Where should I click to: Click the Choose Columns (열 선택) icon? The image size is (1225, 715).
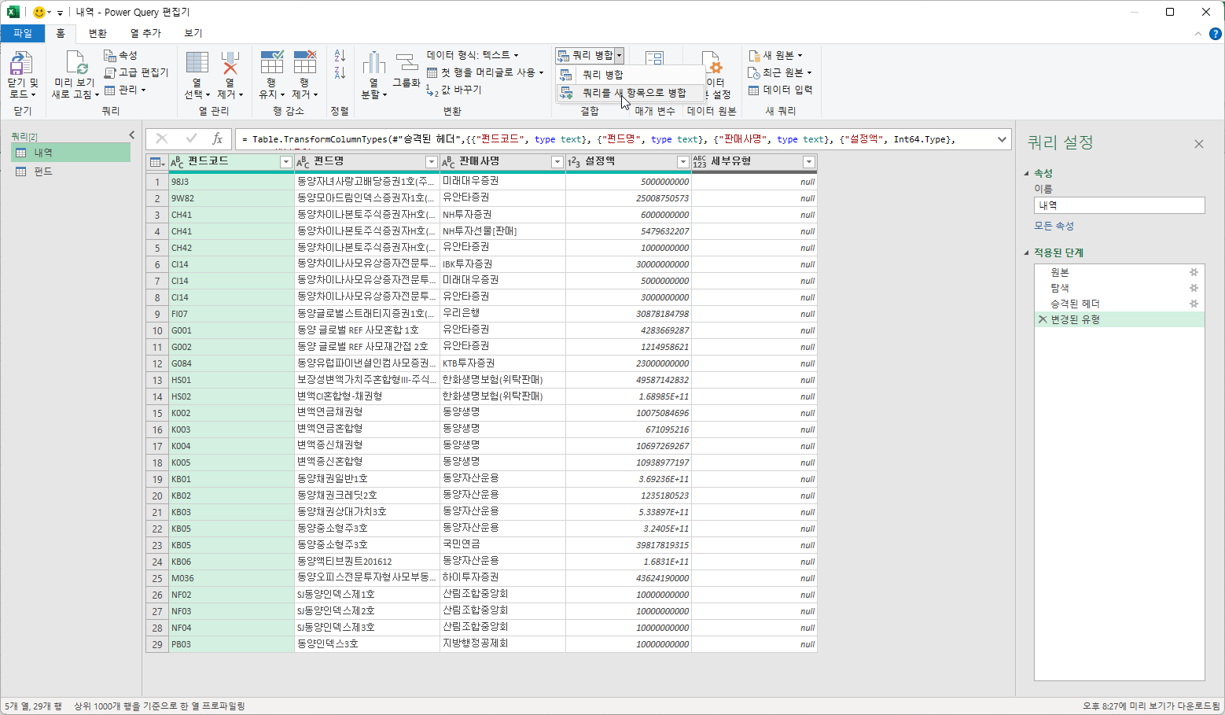pyautogui.click(x=197, y=63)
